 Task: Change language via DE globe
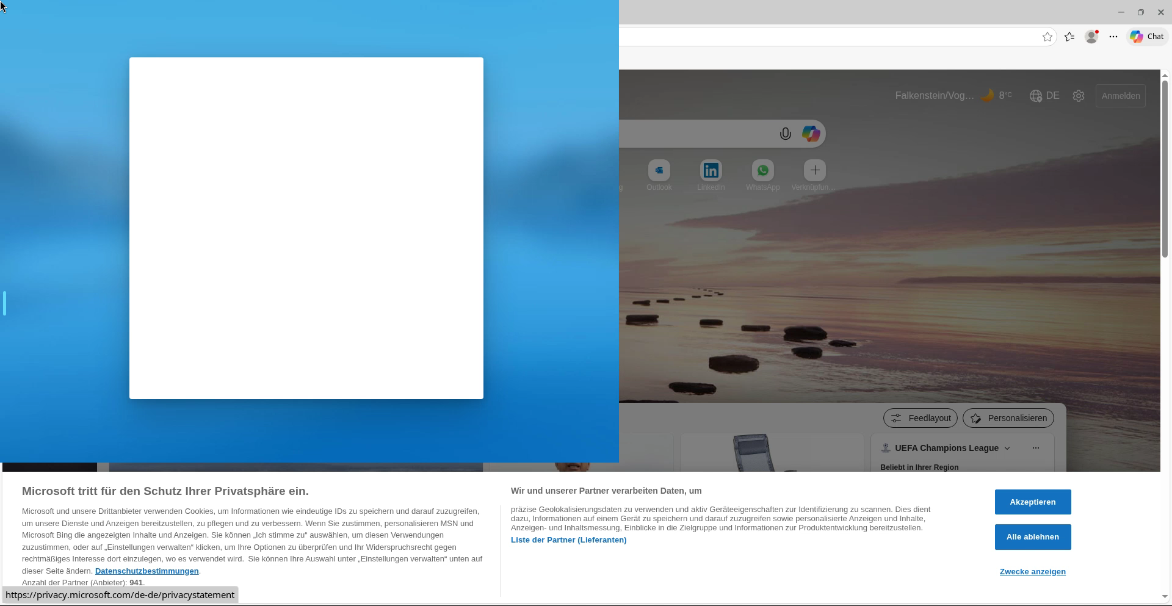1044,96
